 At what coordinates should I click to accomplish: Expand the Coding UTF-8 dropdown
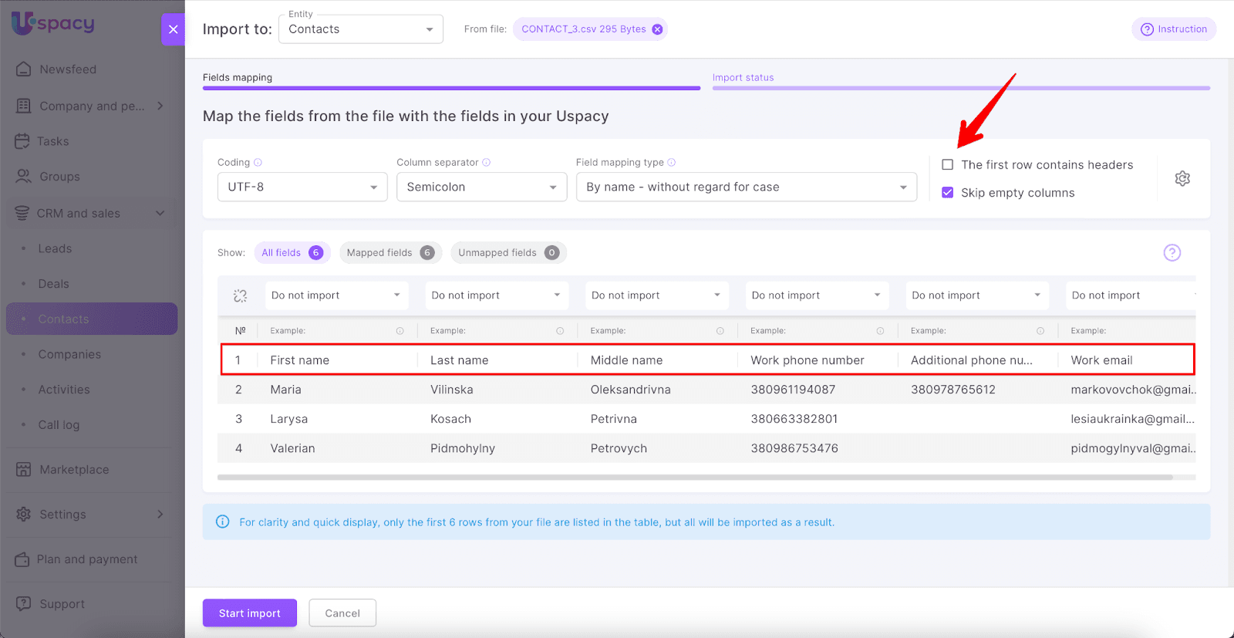(x=302, y=187)
